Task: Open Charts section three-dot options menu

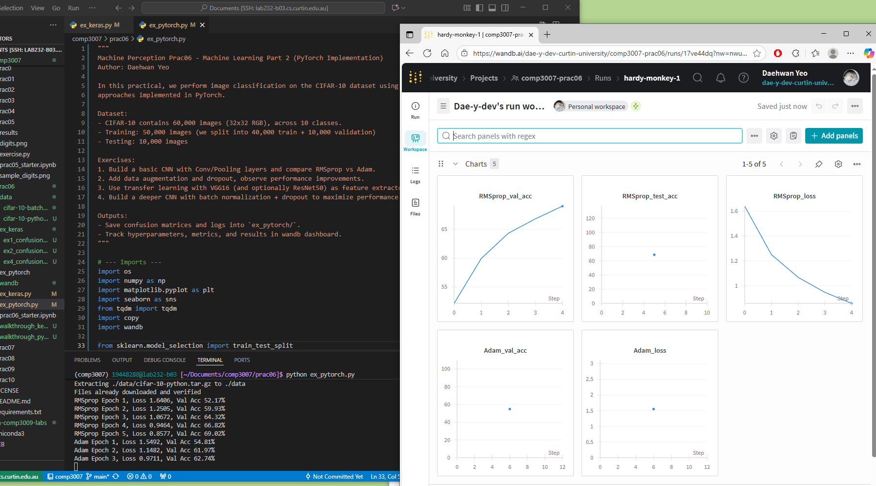Action: point(856,164)
